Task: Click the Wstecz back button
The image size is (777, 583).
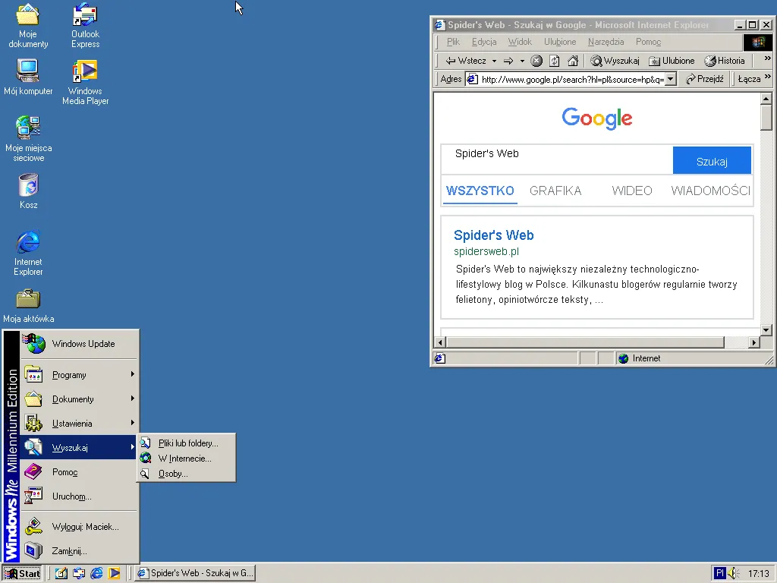Action: point(466,61)
